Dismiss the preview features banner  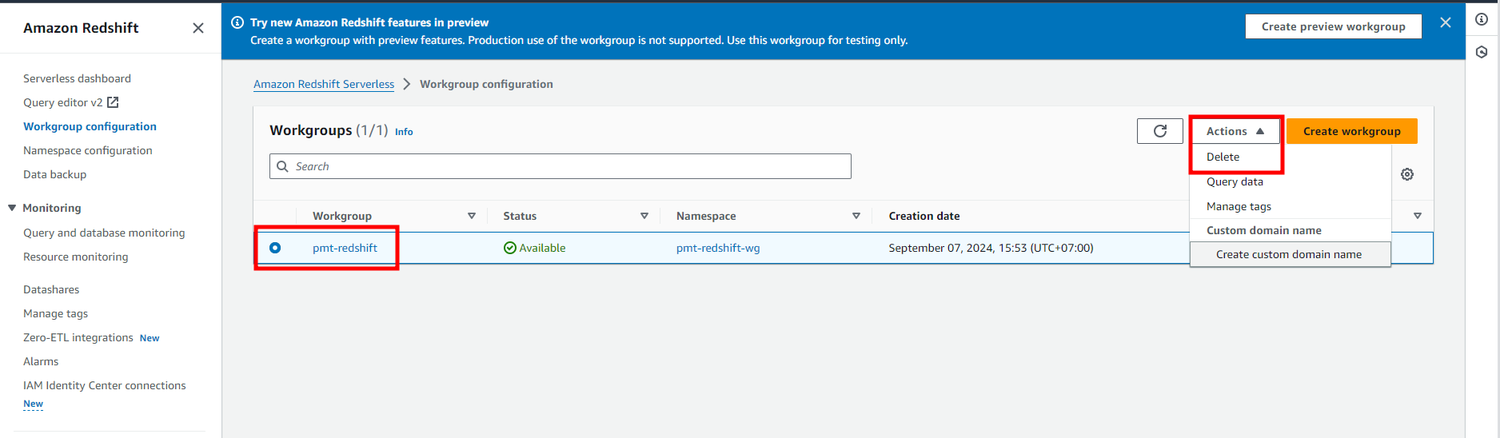pos(1446,22)
